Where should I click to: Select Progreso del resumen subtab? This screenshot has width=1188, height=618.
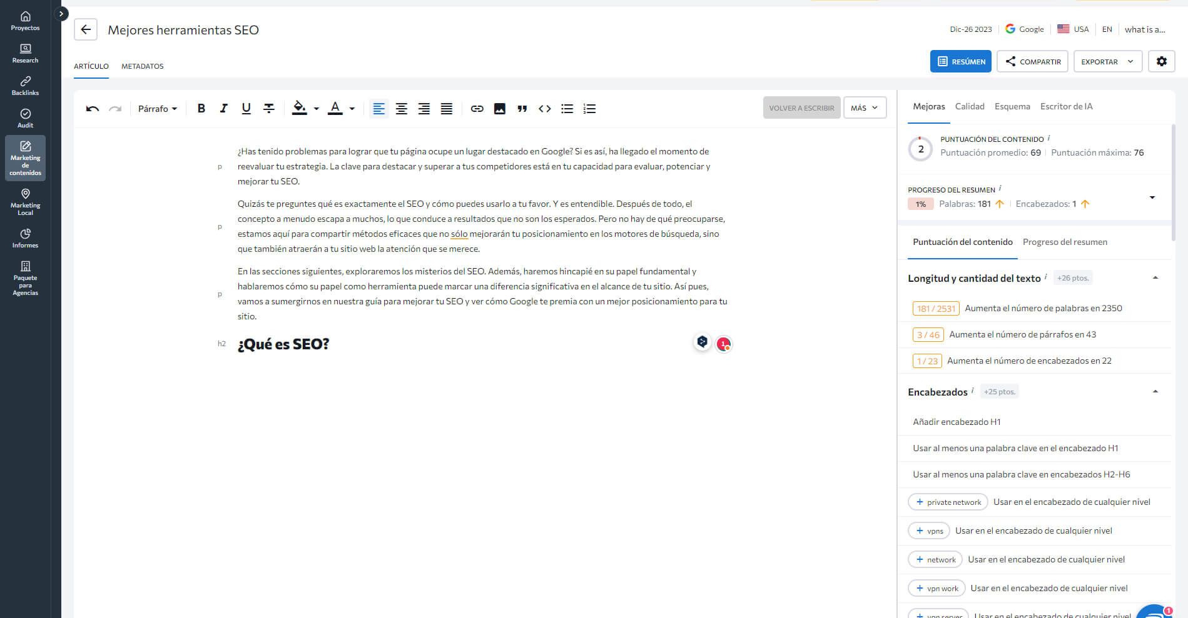coord(1065,242)
